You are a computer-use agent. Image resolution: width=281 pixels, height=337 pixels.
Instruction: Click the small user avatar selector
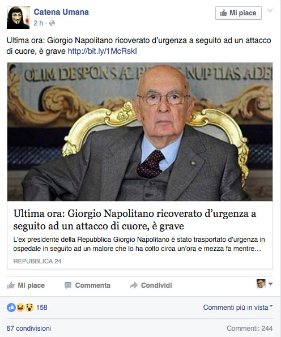coord(261,284)
